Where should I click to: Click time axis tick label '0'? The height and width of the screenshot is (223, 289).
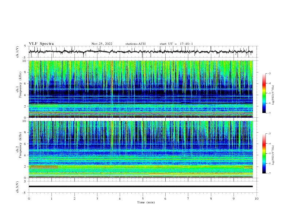point(29,199)
